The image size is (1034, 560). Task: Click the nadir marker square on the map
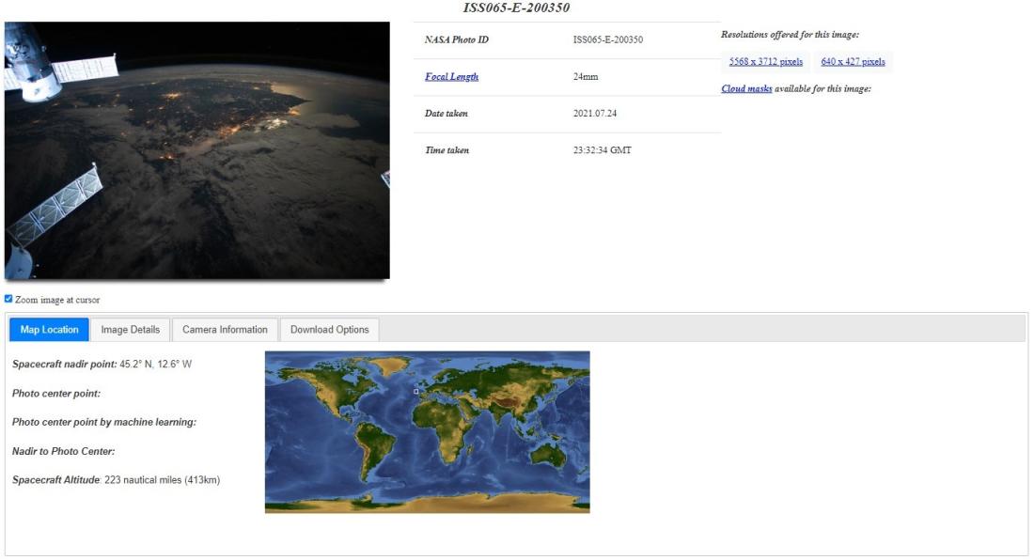tap(416, 391)
